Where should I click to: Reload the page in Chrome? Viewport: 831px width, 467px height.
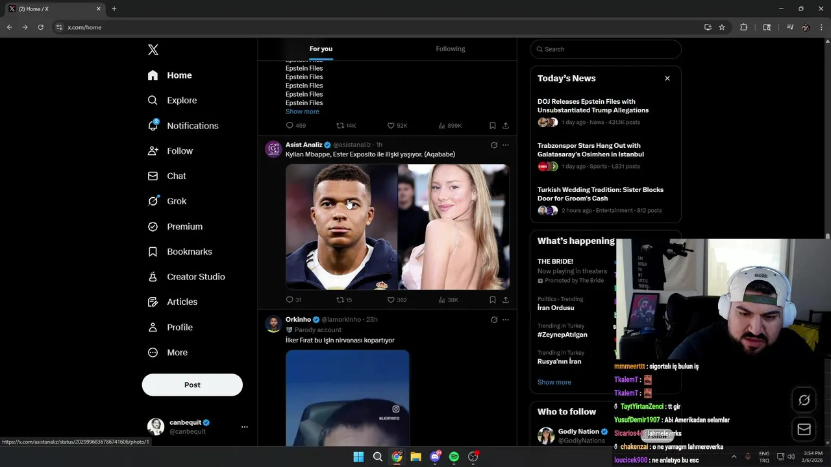pyautogui.click(x=40, y=27)
